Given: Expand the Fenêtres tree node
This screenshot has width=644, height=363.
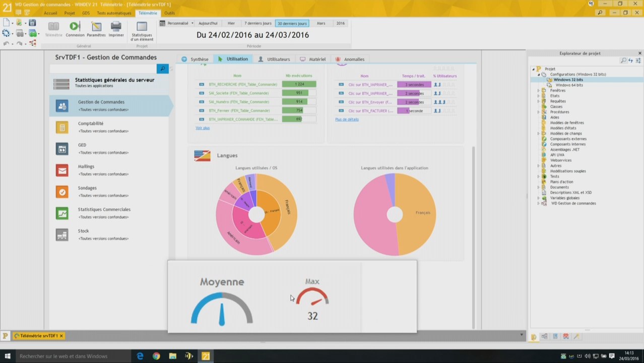Looking at the screenshot, I should click(538, 90).
